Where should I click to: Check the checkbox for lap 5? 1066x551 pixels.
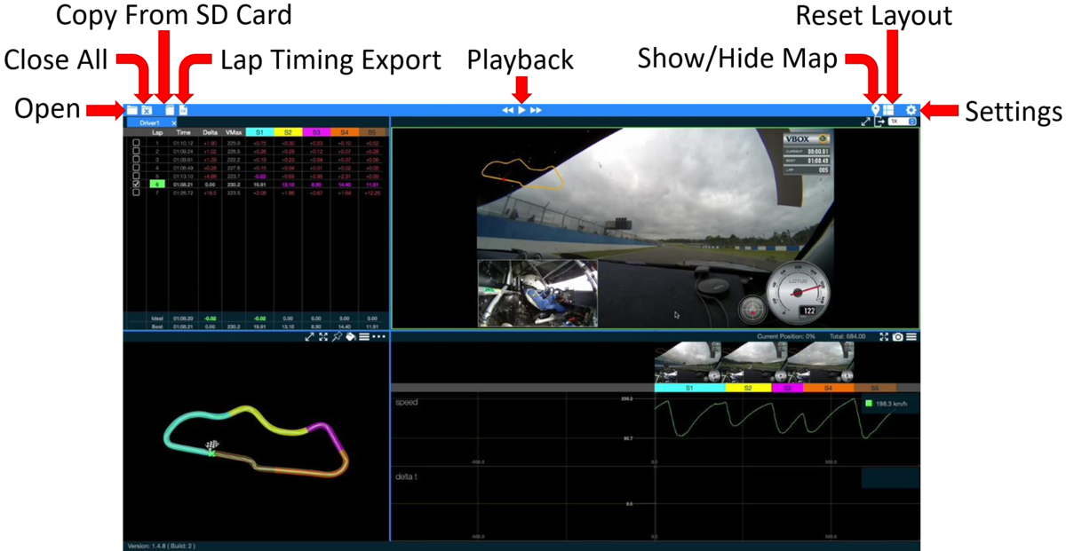[136, 176]
